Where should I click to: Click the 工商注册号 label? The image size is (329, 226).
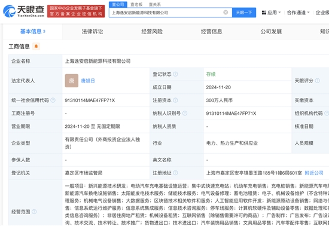pyautogui.click(x=23, y=114)
